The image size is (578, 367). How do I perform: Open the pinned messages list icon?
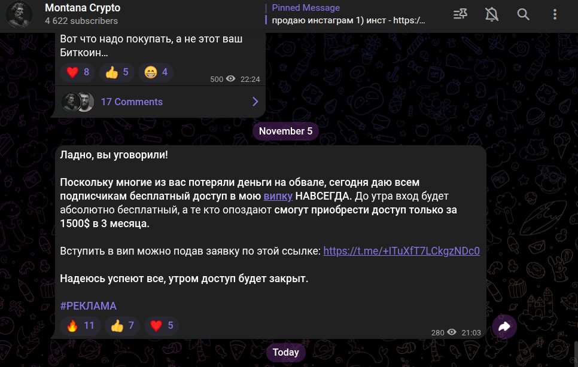click(x=460, y=14)
